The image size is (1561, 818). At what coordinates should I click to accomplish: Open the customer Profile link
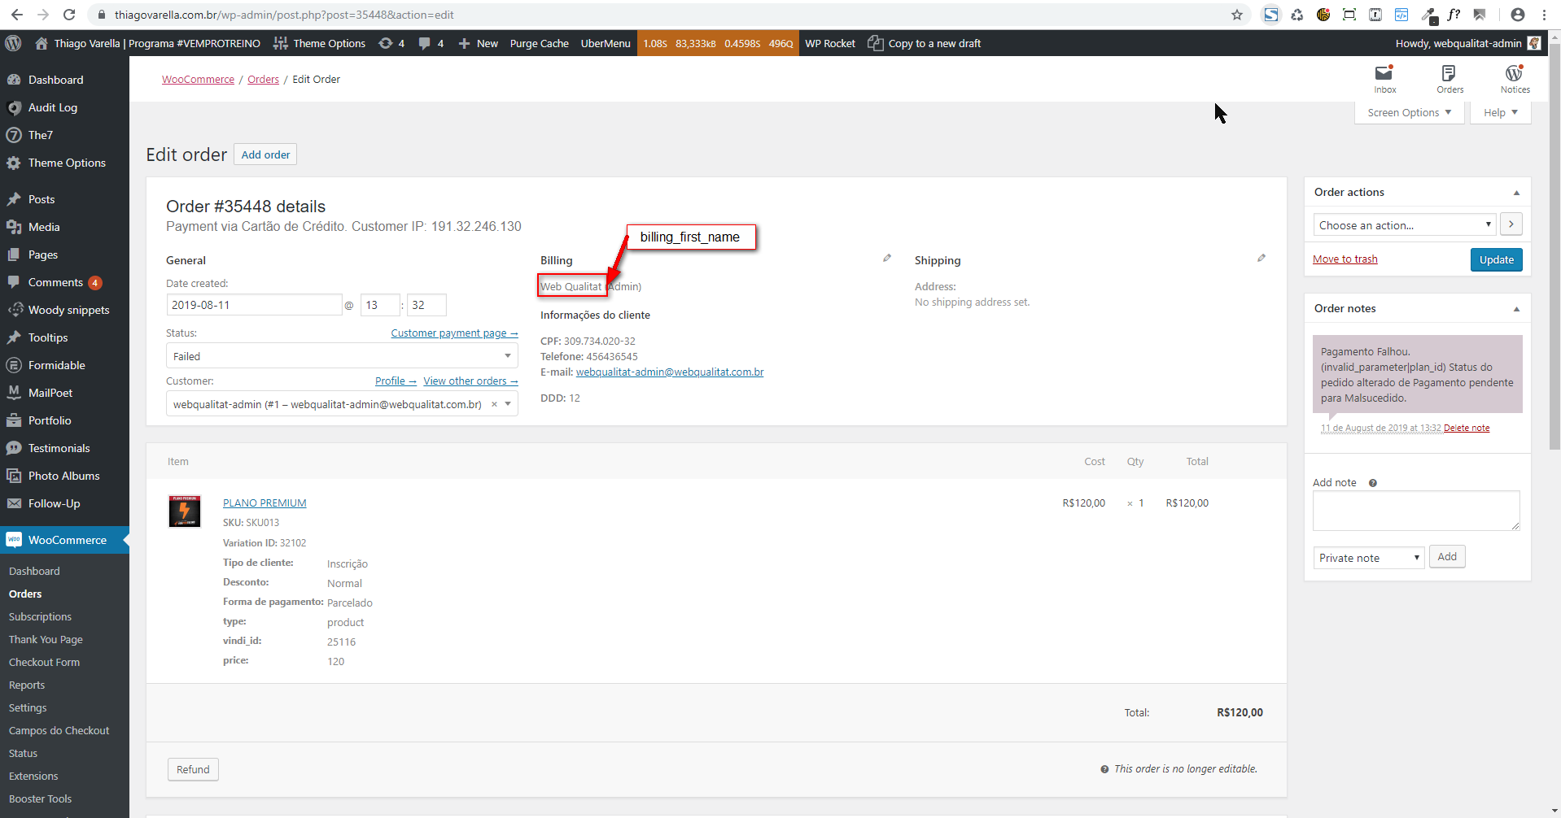point(396,381)
